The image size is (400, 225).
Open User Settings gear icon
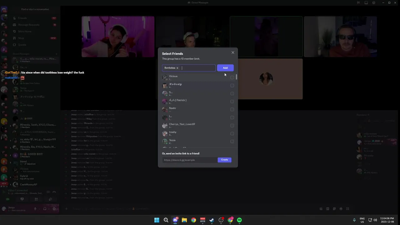click(54, 209)
